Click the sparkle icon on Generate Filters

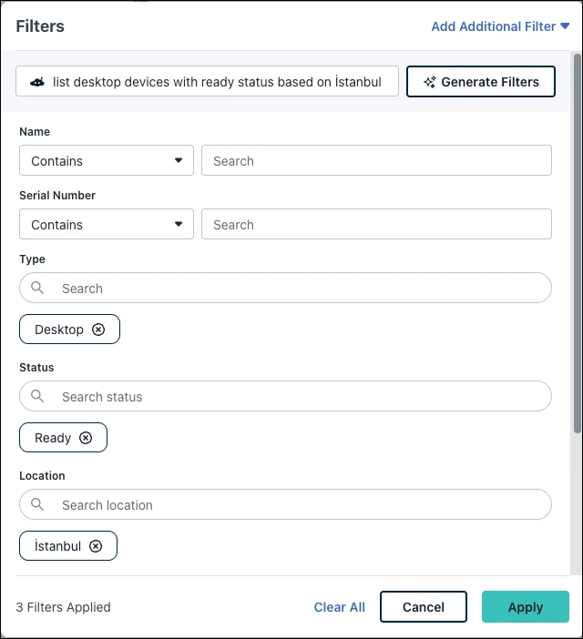coord(430,82)
